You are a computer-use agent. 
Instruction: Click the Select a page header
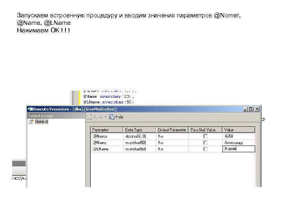[56, 116]
